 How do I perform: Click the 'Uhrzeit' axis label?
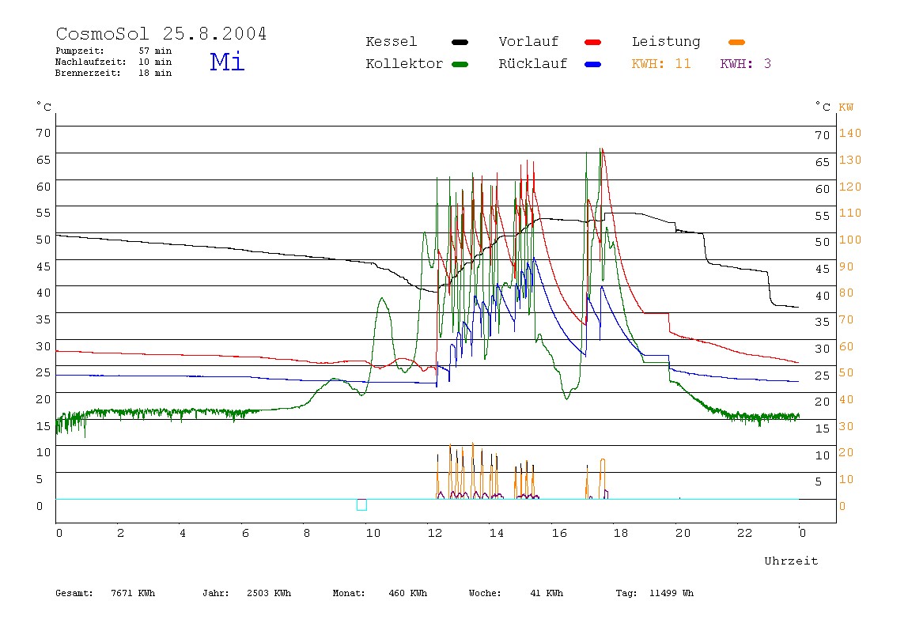791,561
